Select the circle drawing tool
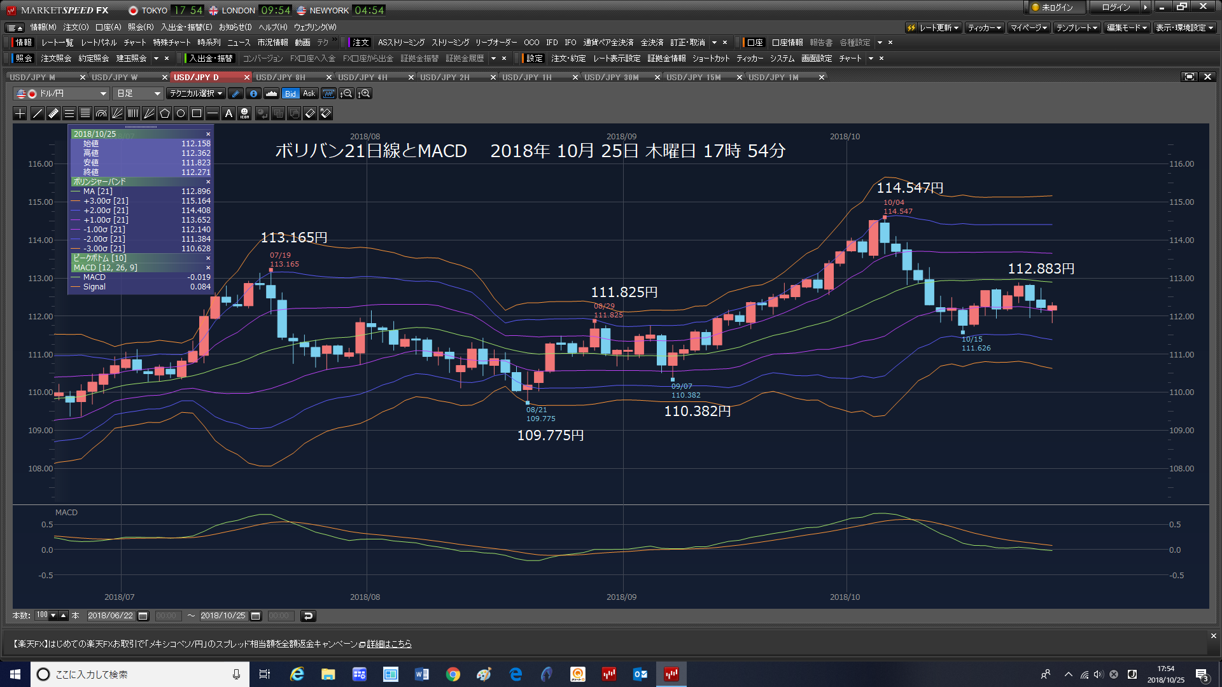 coord(181,113)
